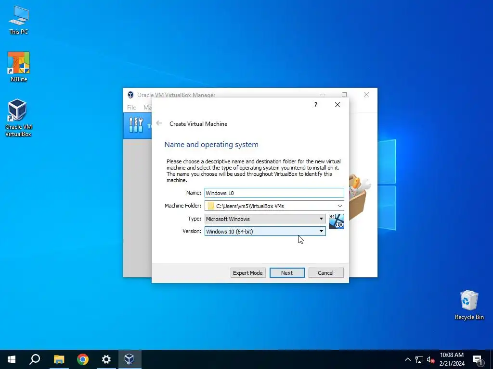Click the 'Create Virtual Machine' title text
Screen dimensions: 493x369
pos(198,123)
